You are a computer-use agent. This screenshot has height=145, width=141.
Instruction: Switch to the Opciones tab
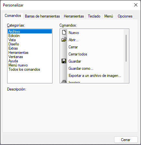coord(125,16)
